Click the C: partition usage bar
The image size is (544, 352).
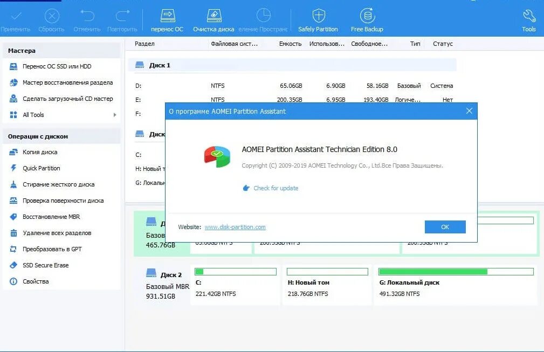(x=236, y=272)
